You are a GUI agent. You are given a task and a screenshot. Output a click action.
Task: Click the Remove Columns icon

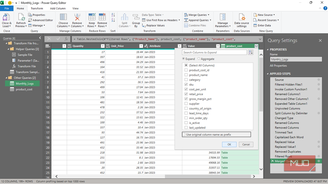tap(77, 17)
